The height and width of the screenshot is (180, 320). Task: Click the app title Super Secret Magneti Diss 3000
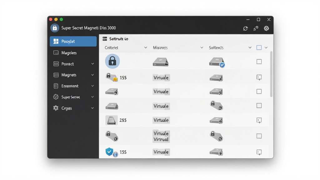tap(88, 28)
